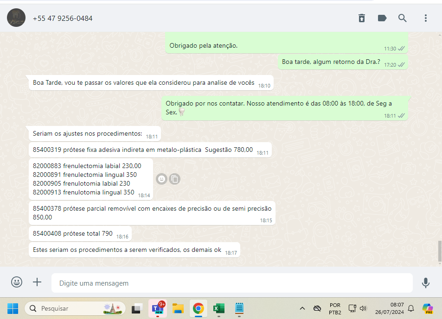The width and height of the screenshot is (442, 319).
Task: Select message Seriam os ajustes nos procedimentos
Action: point(95,134)
